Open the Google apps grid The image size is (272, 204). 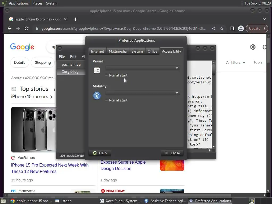tap(264, 47)
